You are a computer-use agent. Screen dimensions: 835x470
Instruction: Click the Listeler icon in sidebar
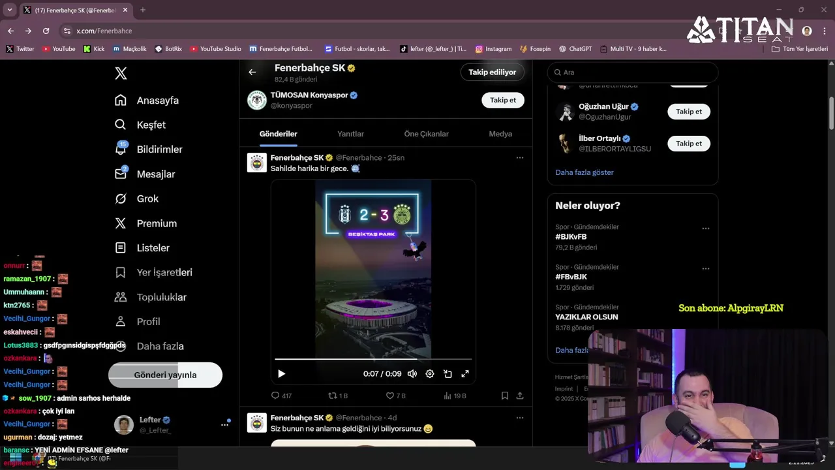(x=121, y=248)
